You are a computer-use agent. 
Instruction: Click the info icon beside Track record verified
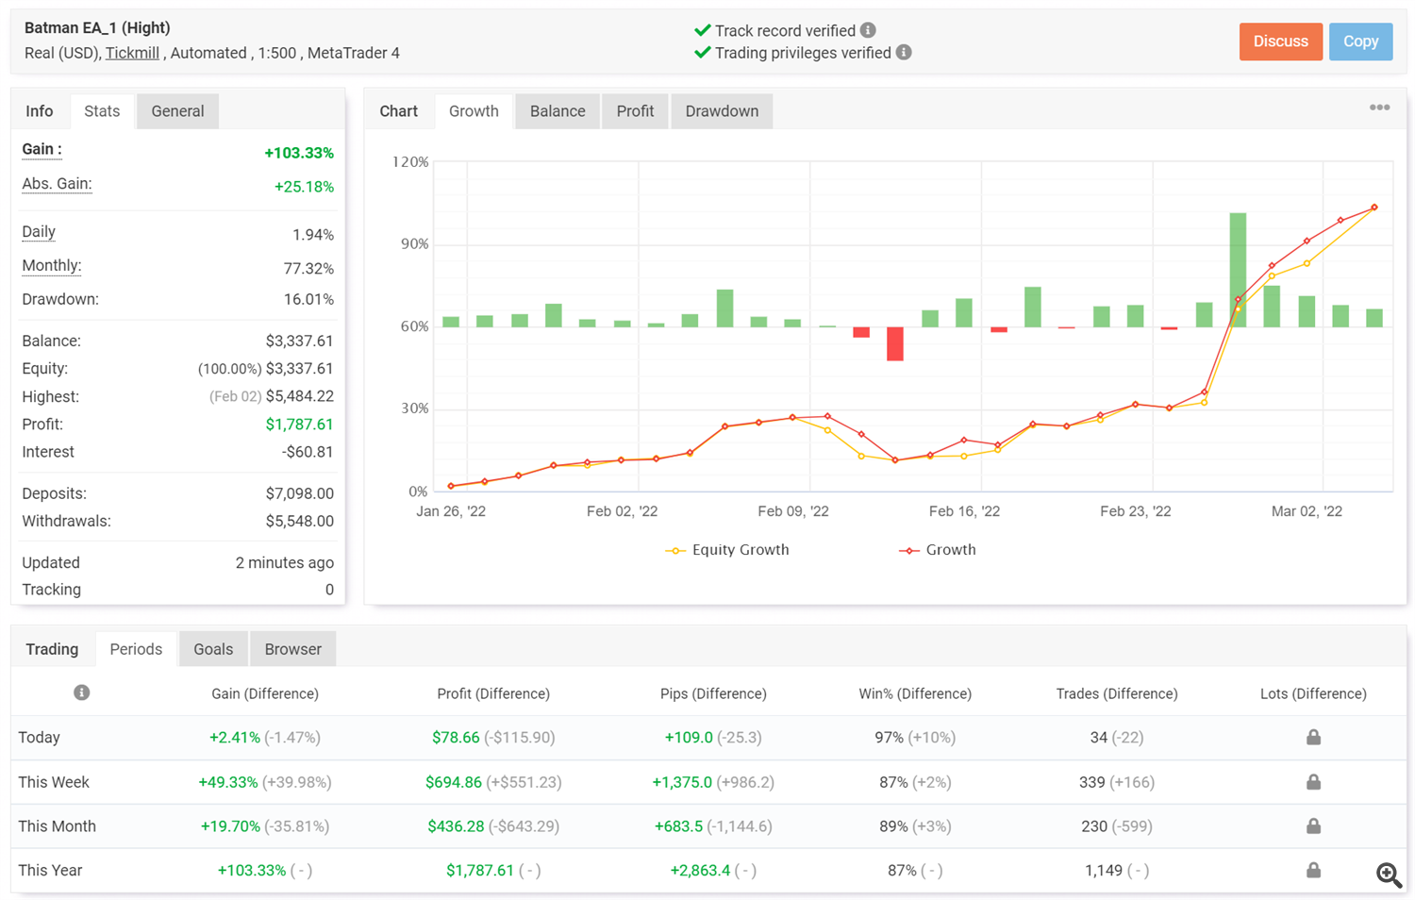click(868, 30)
